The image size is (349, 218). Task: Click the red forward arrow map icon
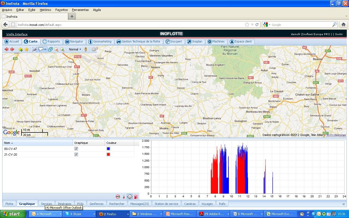coord(12,49)
